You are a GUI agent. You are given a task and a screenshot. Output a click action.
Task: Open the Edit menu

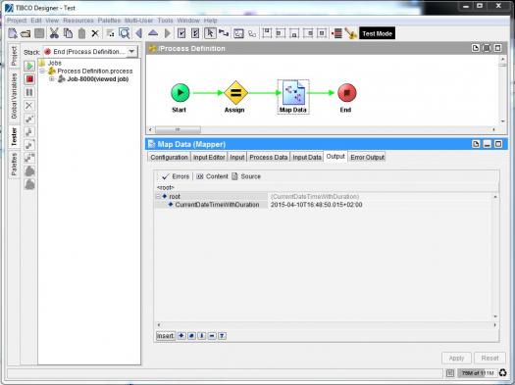tap(35, 21)
